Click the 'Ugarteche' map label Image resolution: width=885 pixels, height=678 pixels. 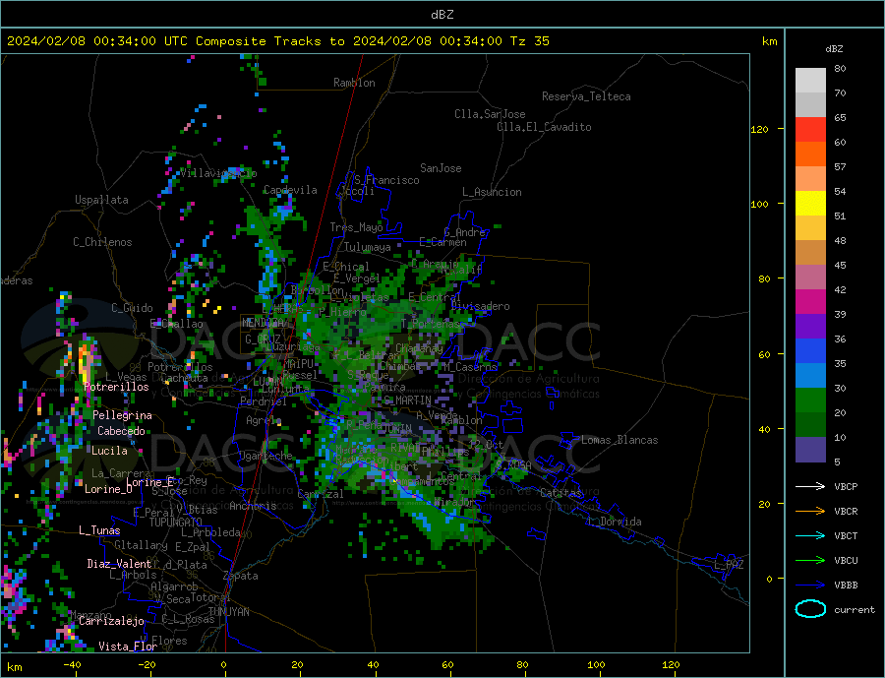(265, 456)
